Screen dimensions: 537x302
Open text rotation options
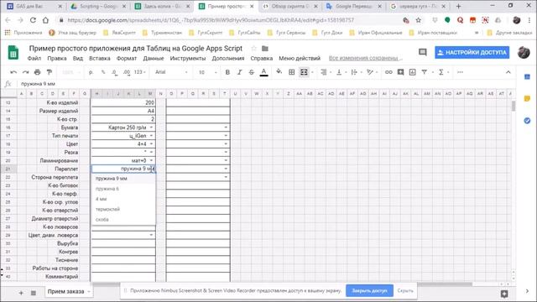coord(369,72)
